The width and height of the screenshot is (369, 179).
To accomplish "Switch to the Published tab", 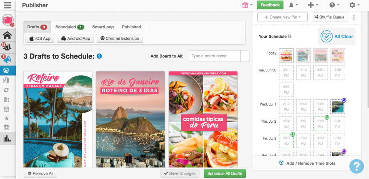I will point(131,27).
